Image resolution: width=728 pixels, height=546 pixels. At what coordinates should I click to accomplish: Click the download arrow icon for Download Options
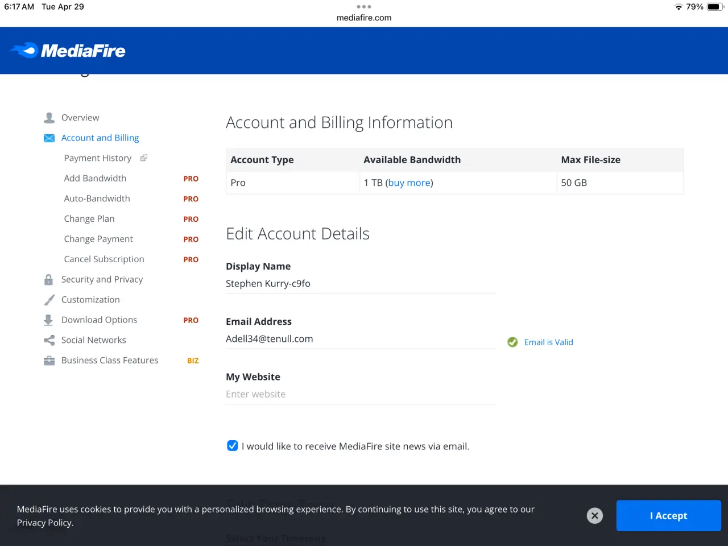(48, 320)
